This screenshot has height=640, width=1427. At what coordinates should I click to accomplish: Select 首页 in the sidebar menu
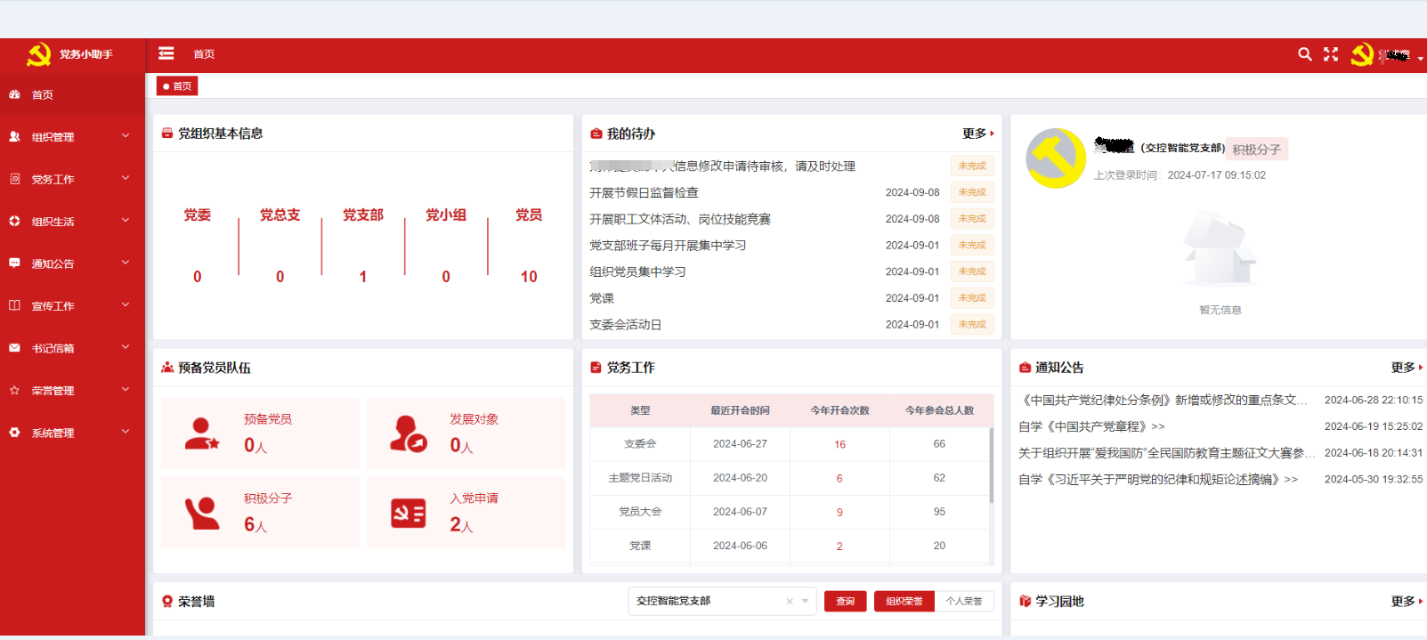pyautogui.click(x=72, y=94)
